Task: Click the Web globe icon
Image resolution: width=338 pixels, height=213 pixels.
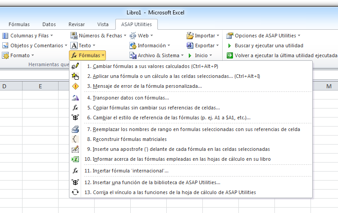Action: 133,36
